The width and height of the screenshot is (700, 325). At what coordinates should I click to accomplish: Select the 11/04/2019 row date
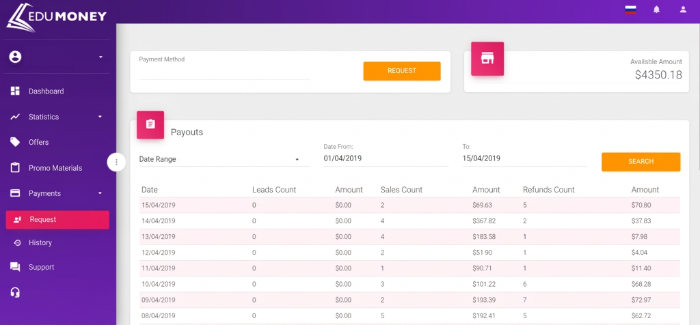159,268
